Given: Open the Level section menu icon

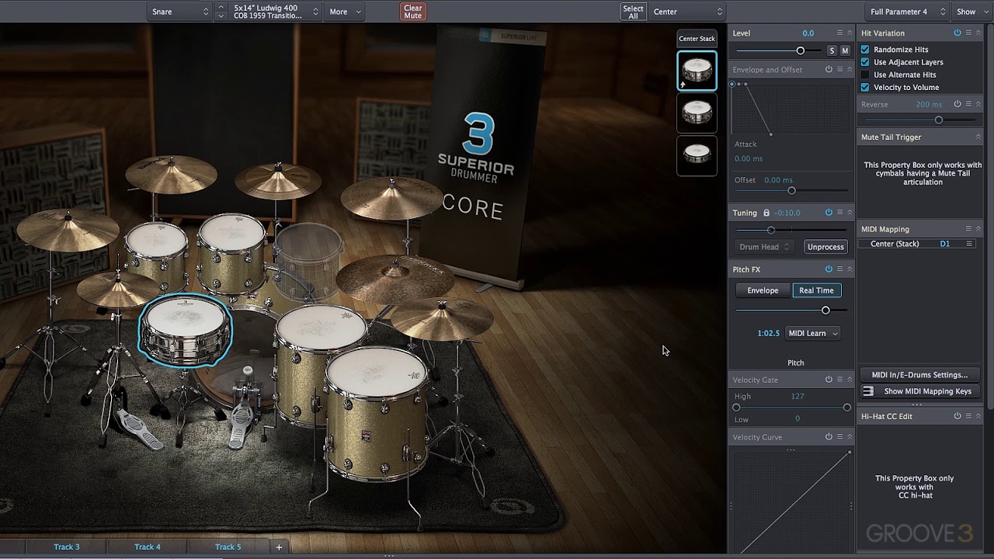Looking at the screenshot, I should (839, 33).
